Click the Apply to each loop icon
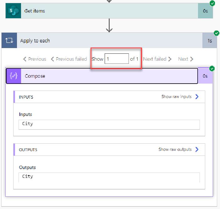Screen dimensions: 220x209 tap(9, 41)
